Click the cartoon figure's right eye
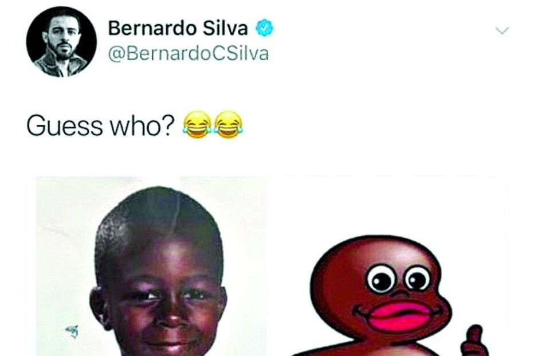Image resolution: width=534 pixels, height=356 pixels. (x=418, y=277)
